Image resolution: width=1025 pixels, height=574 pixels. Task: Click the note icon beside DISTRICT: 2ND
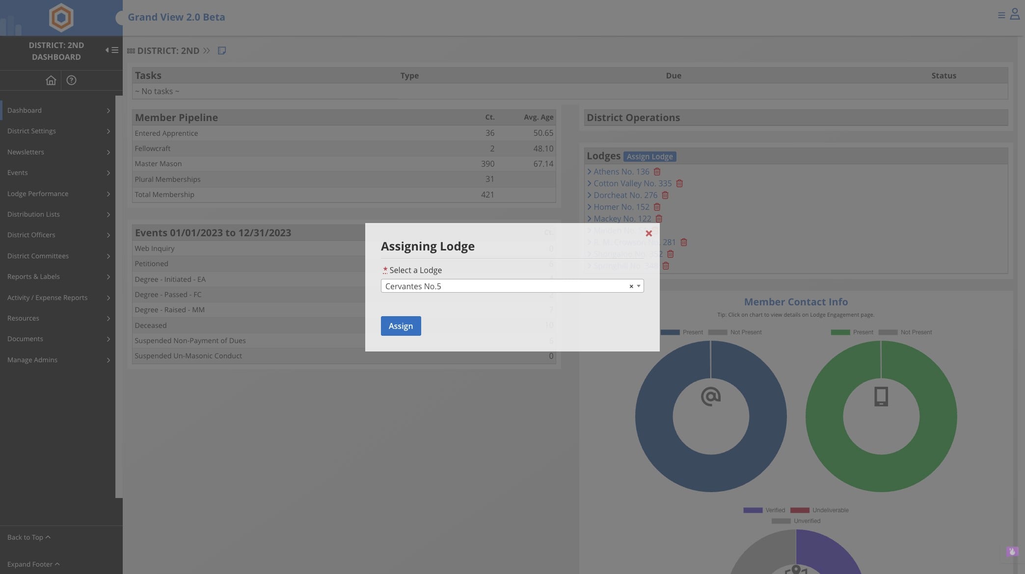(222, 50)
